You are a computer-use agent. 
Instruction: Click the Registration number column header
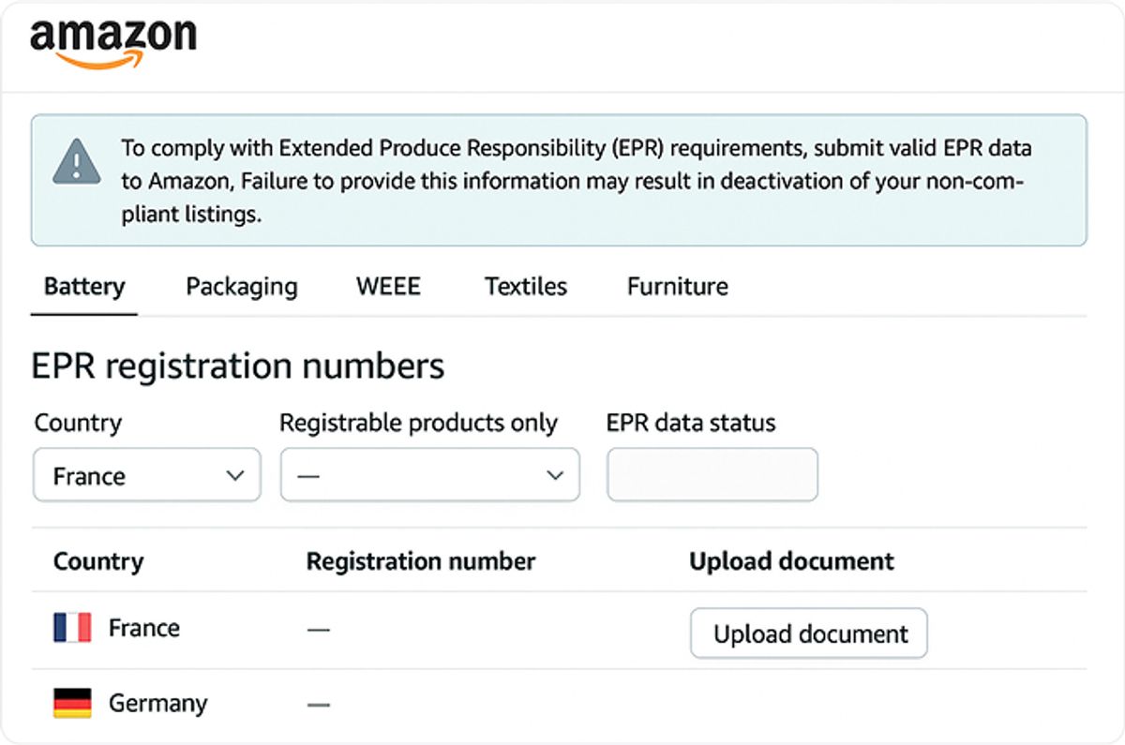coord(421,561)
